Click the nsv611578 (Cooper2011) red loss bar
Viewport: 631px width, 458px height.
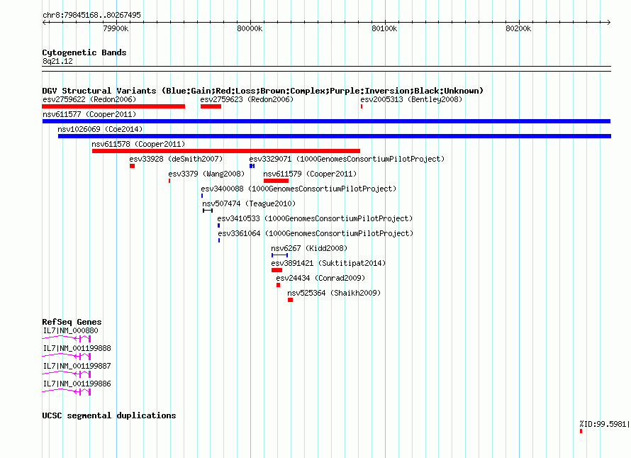point(226,151)
